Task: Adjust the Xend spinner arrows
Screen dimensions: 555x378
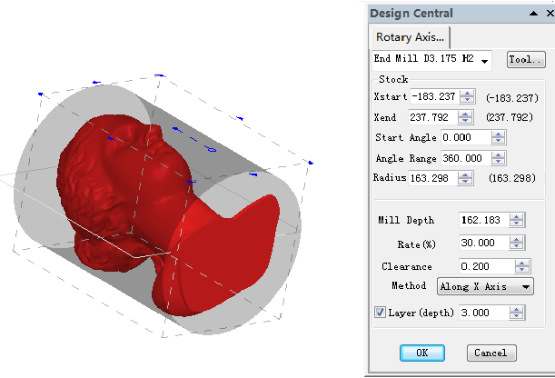Action: (x=465, y=117)
